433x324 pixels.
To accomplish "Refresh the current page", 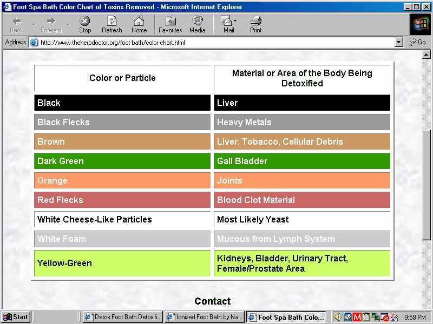I will pos(111,24).
